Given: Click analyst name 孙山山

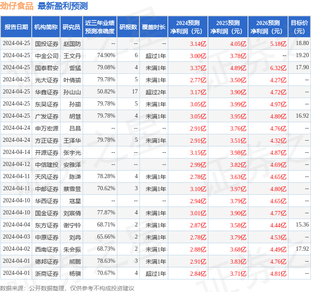Looking at the screenshot, I should point(72,92).
